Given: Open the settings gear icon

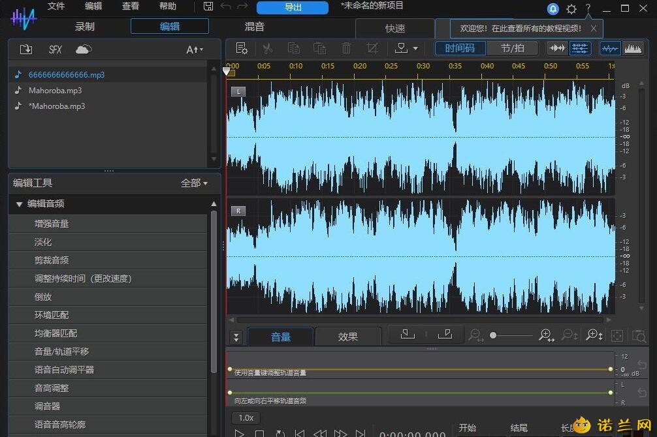Looking at the screenshot, I should point(571,8).
